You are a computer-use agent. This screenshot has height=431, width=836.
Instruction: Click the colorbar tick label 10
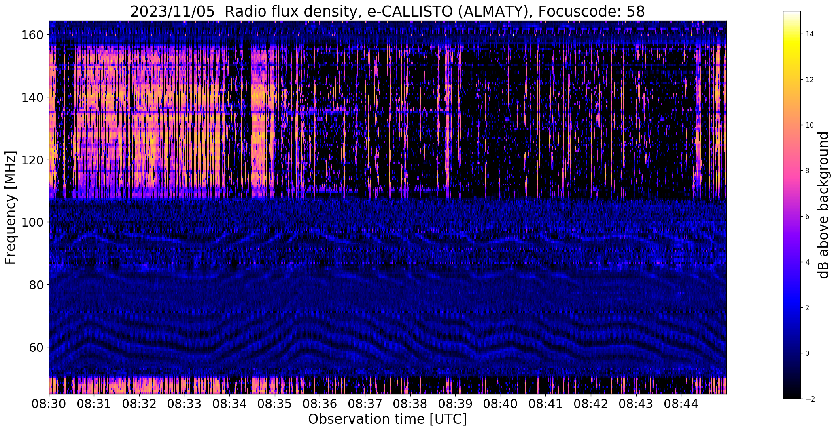810,125
